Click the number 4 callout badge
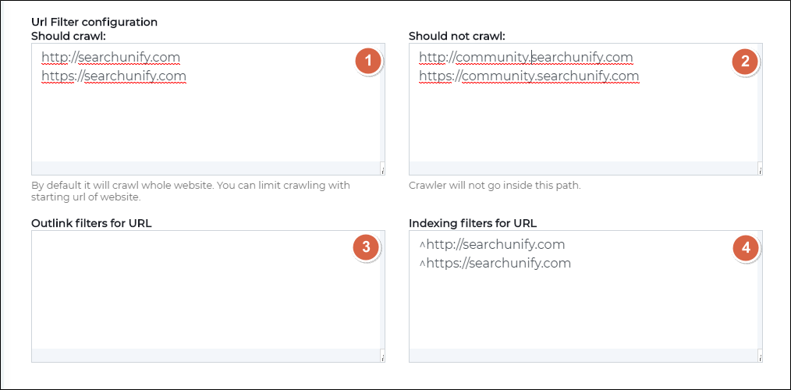791x390 pixels. [746, 248]
